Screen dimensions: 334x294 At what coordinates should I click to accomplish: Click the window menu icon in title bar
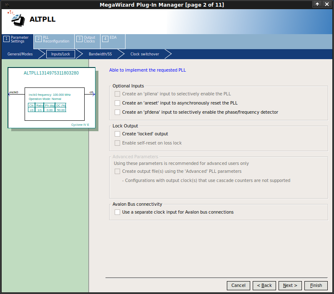(x=6, y=4)
